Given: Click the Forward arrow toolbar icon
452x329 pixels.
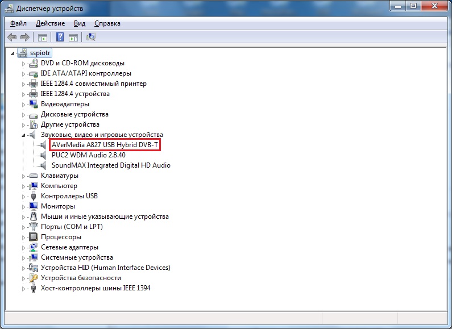Looking at the screenshot, I should click(24, 38).
